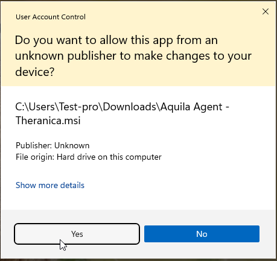Viewport: 277px width, 261px height.
Task: Click the Theranica.msi filename line
Action: (48, 121)
